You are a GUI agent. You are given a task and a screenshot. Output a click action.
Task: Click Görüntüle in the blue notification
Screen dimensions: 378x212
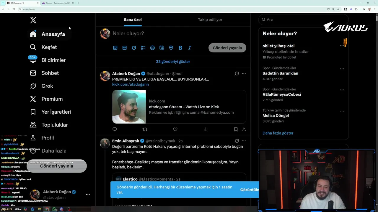(x=250, y=190)
